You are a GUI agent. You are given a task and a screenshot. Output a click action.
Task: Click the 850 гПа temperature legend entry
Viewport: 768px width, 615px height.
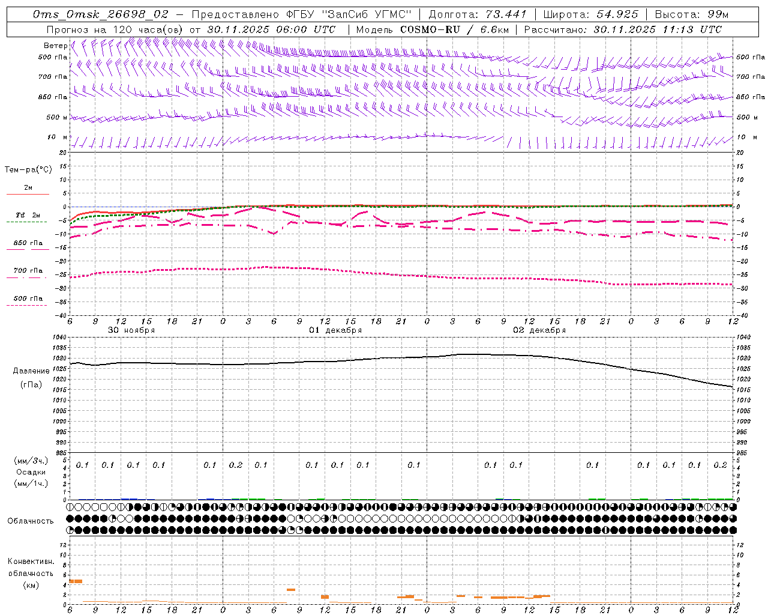coord(28,243)
